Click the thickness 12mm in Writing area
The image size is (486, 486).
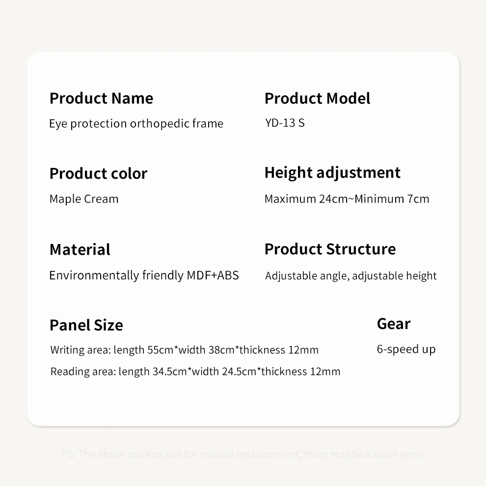[x=279, y=350]
